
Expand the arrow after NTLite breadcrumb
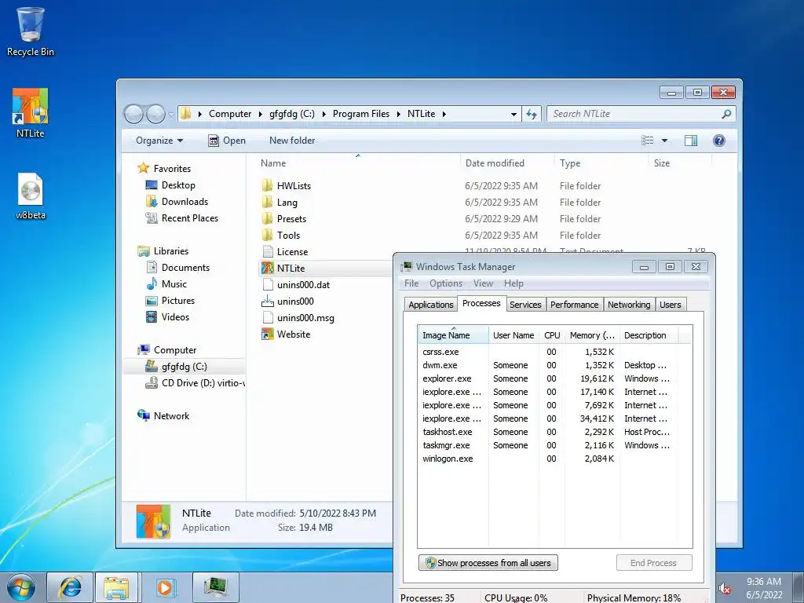tap(444, 114)
